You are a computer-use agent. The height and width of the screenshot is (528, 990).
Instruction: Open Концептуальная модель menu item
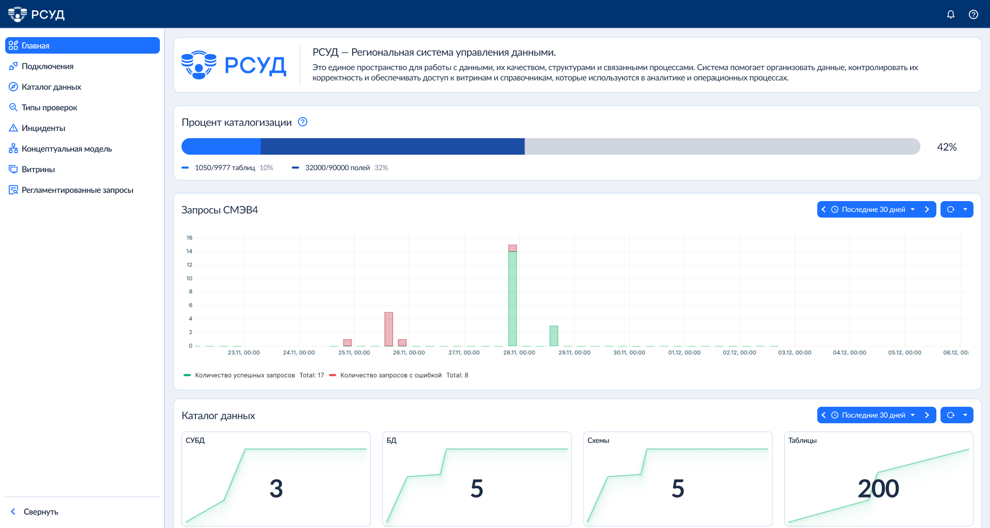pos(67,149)
